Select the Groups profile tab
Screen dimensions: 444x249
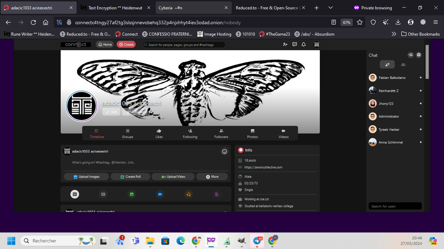click(128, 133)
